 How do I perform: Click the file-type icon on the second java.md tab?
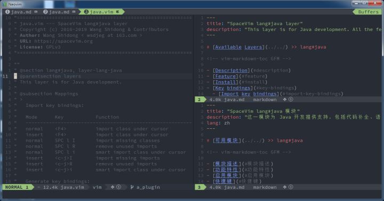74,12
